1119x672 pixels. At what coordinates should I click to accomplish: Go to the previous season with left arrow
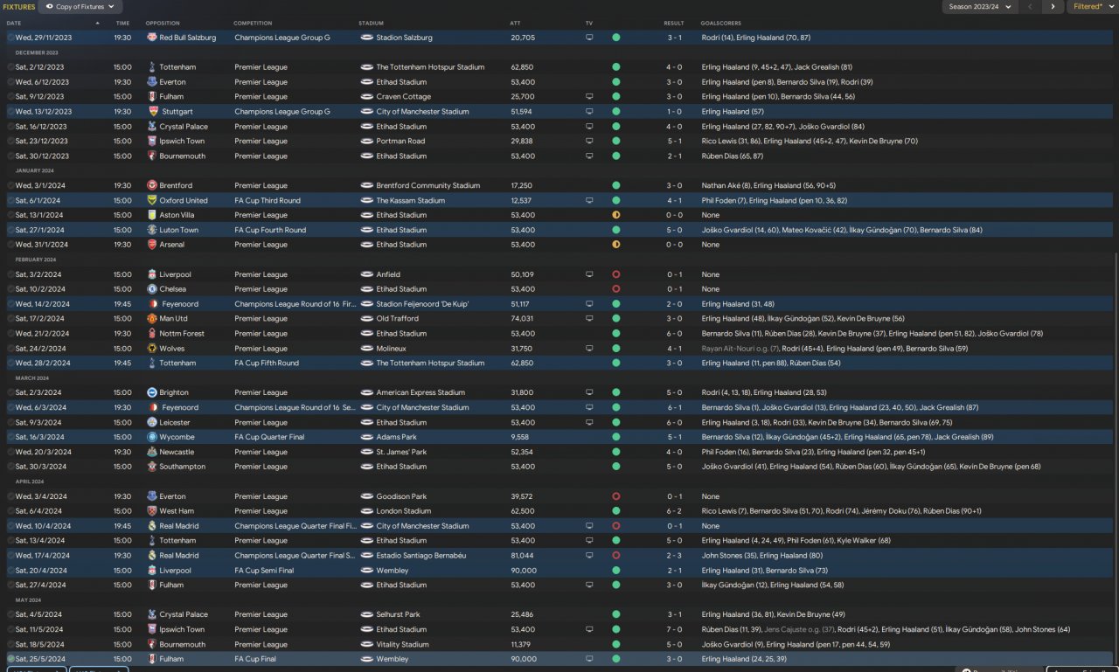coord(1030,7)
